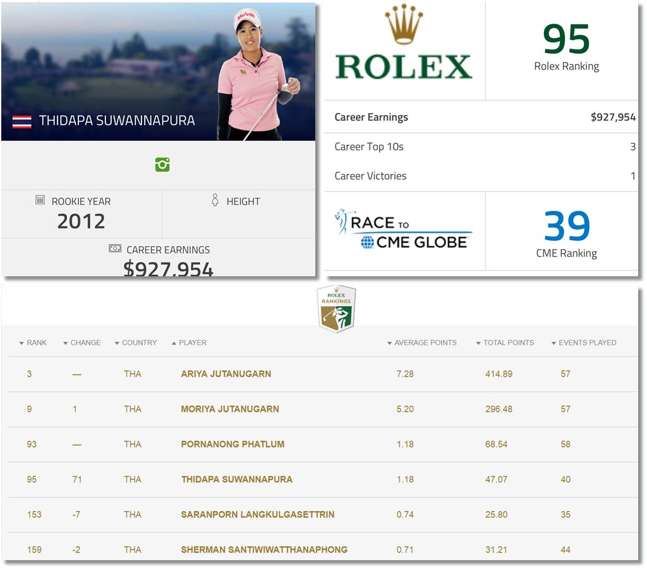Click change value 71 for Thidapa
This screenshot has height=569, width=647.
(x=77, y=479)
